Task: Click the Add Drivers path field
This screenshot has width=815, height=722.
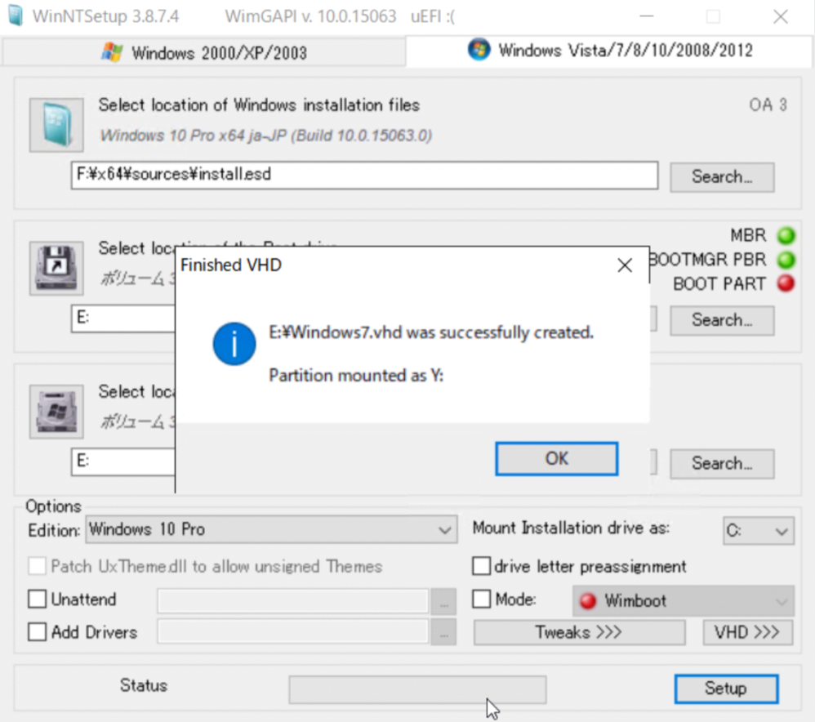Action: pyautogui.click(x=293, y=632)
